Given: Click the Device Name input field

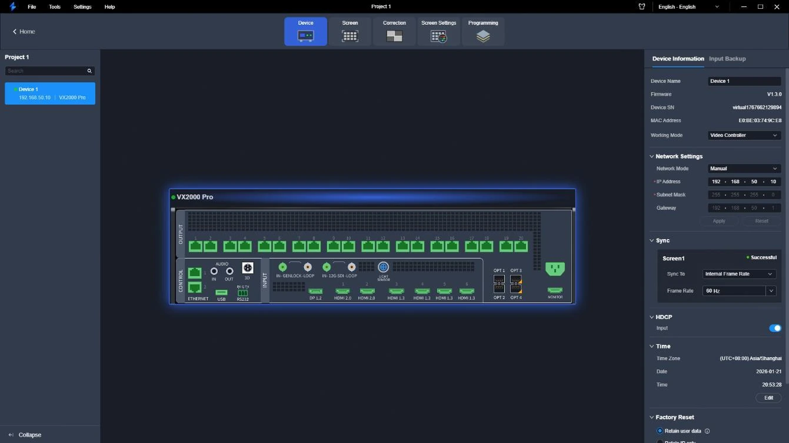Looking at the screenshot, I should [x=744, y=81].
